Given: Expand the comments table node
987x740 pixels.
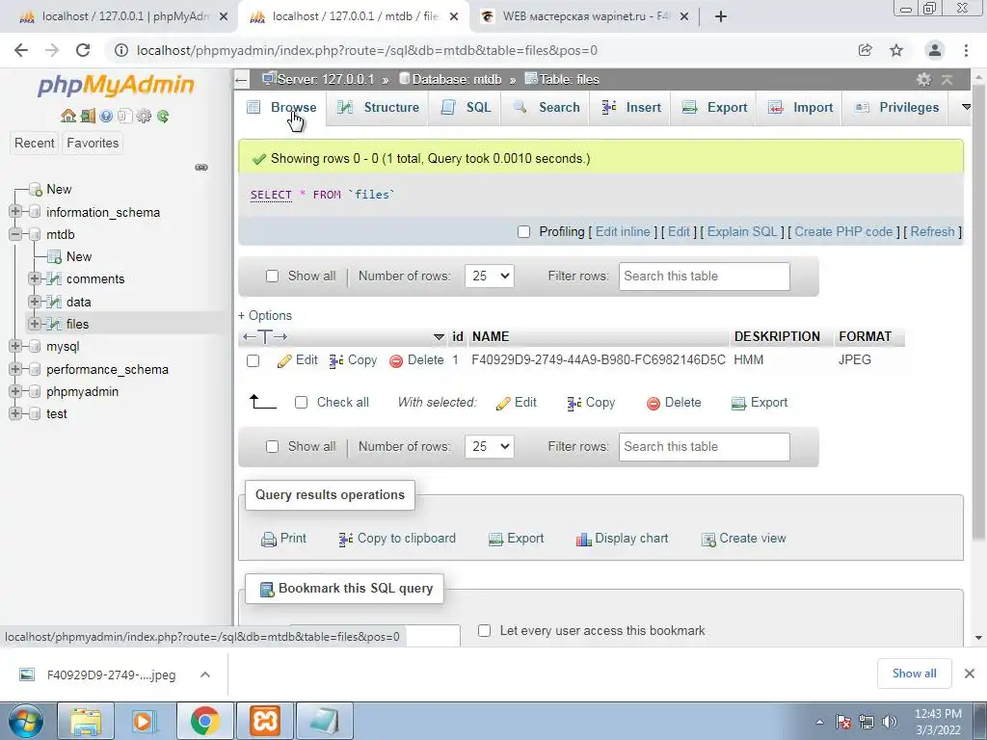Looking at the screenshot, I should 35,278.
